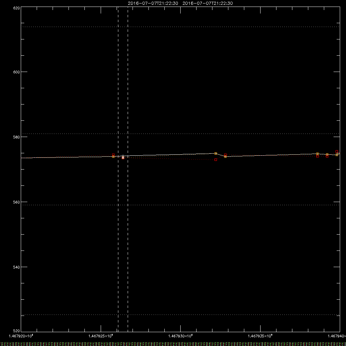The width and height of the screenshot is (346, 346).
Task: Select the topmost red square at far right
Action: point(337,152)
